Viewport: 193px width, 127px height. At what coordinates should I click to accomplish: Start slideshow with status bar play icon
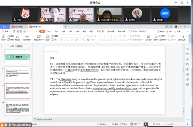point(146,124)
